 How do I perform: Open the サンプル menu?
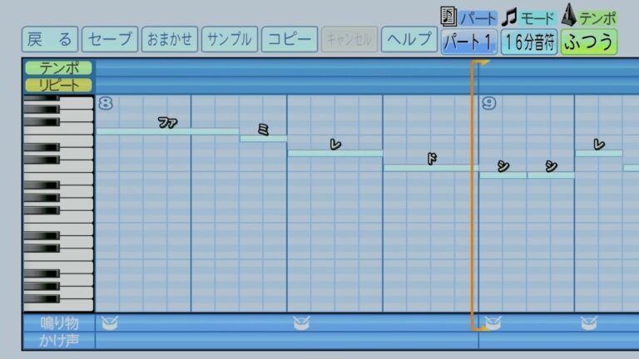[x=229, y=39]
